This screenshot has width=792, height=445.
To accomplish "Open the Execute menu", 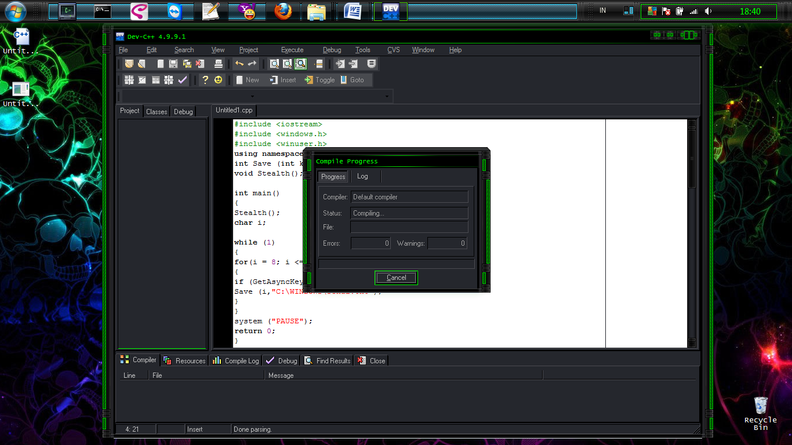I will 292,50.
